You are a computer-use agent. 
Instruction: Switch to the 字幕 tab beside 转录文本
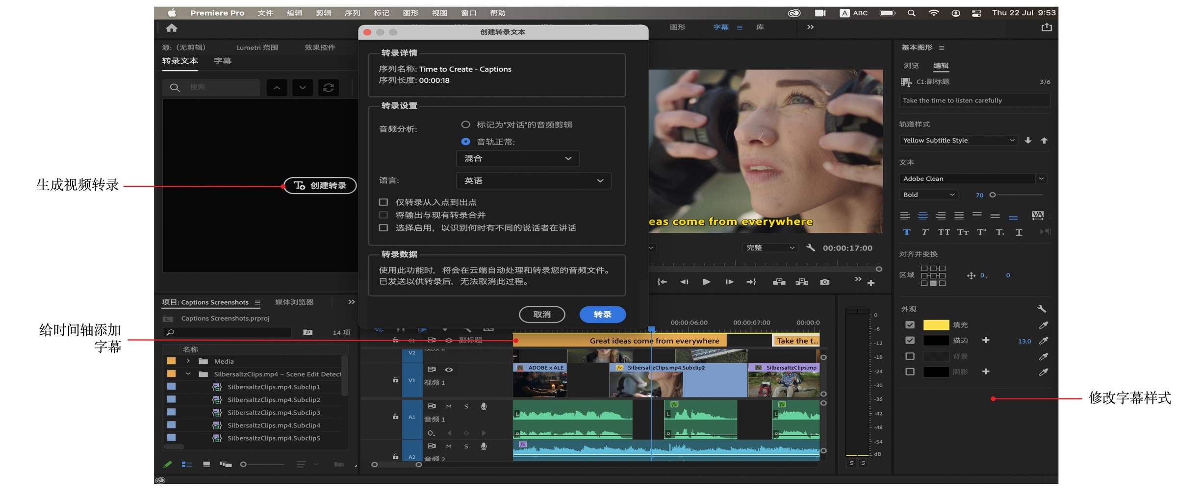(223, 61)
